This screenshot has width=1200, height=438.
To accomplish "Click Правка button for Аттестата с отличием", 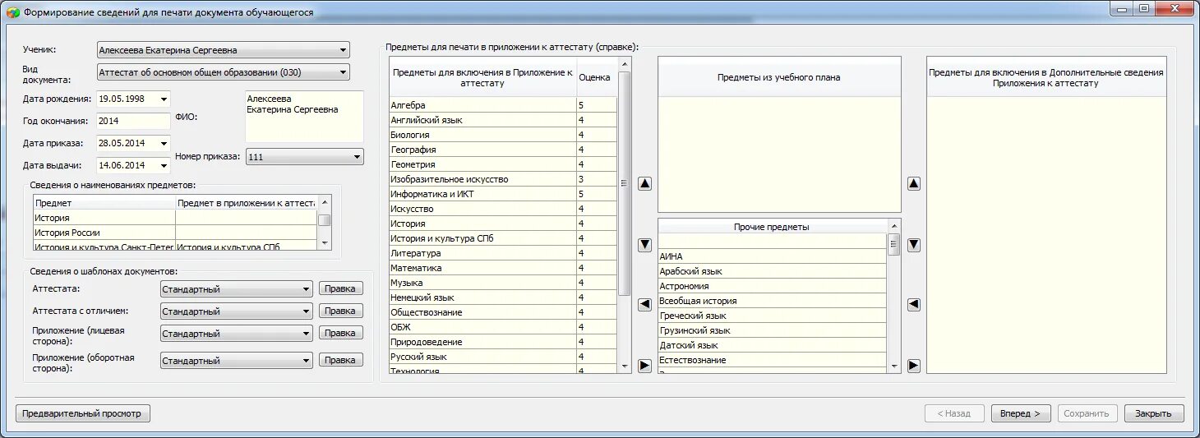I will tap(340, 311).
